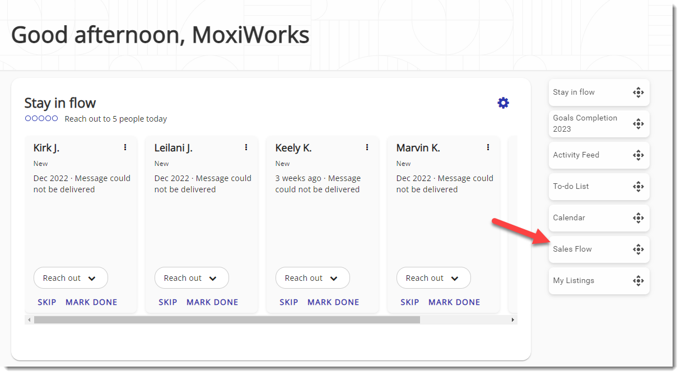Open the options menu on Keely K.'s card

(366, 147)
